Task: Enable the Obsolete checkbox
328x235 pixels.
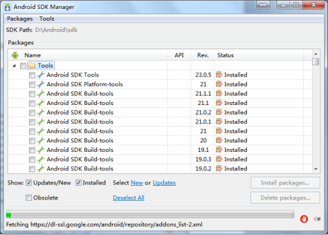Action: [x=28, y=198]
